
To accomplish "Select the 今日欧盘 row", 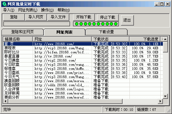I will pyautogui.click(x=83, y=64).
